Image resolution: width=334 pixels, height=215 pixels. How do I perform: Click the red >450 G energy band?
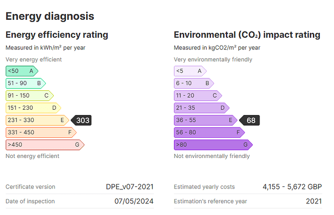45,145
